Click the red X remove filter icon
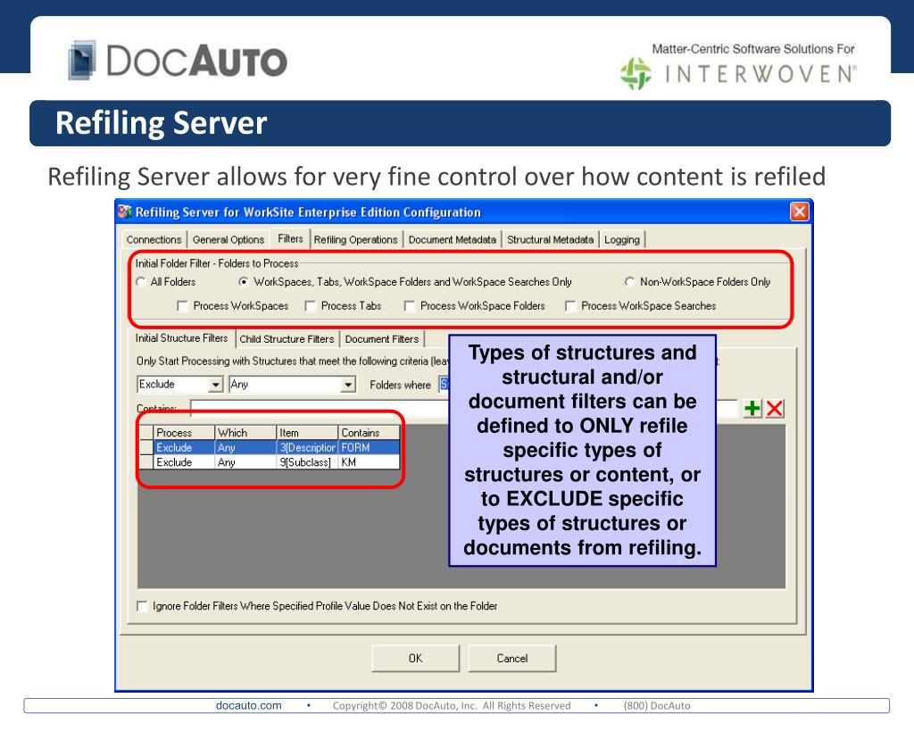Image resolution: width=914 pixels, height=731 pixels. 774,408
